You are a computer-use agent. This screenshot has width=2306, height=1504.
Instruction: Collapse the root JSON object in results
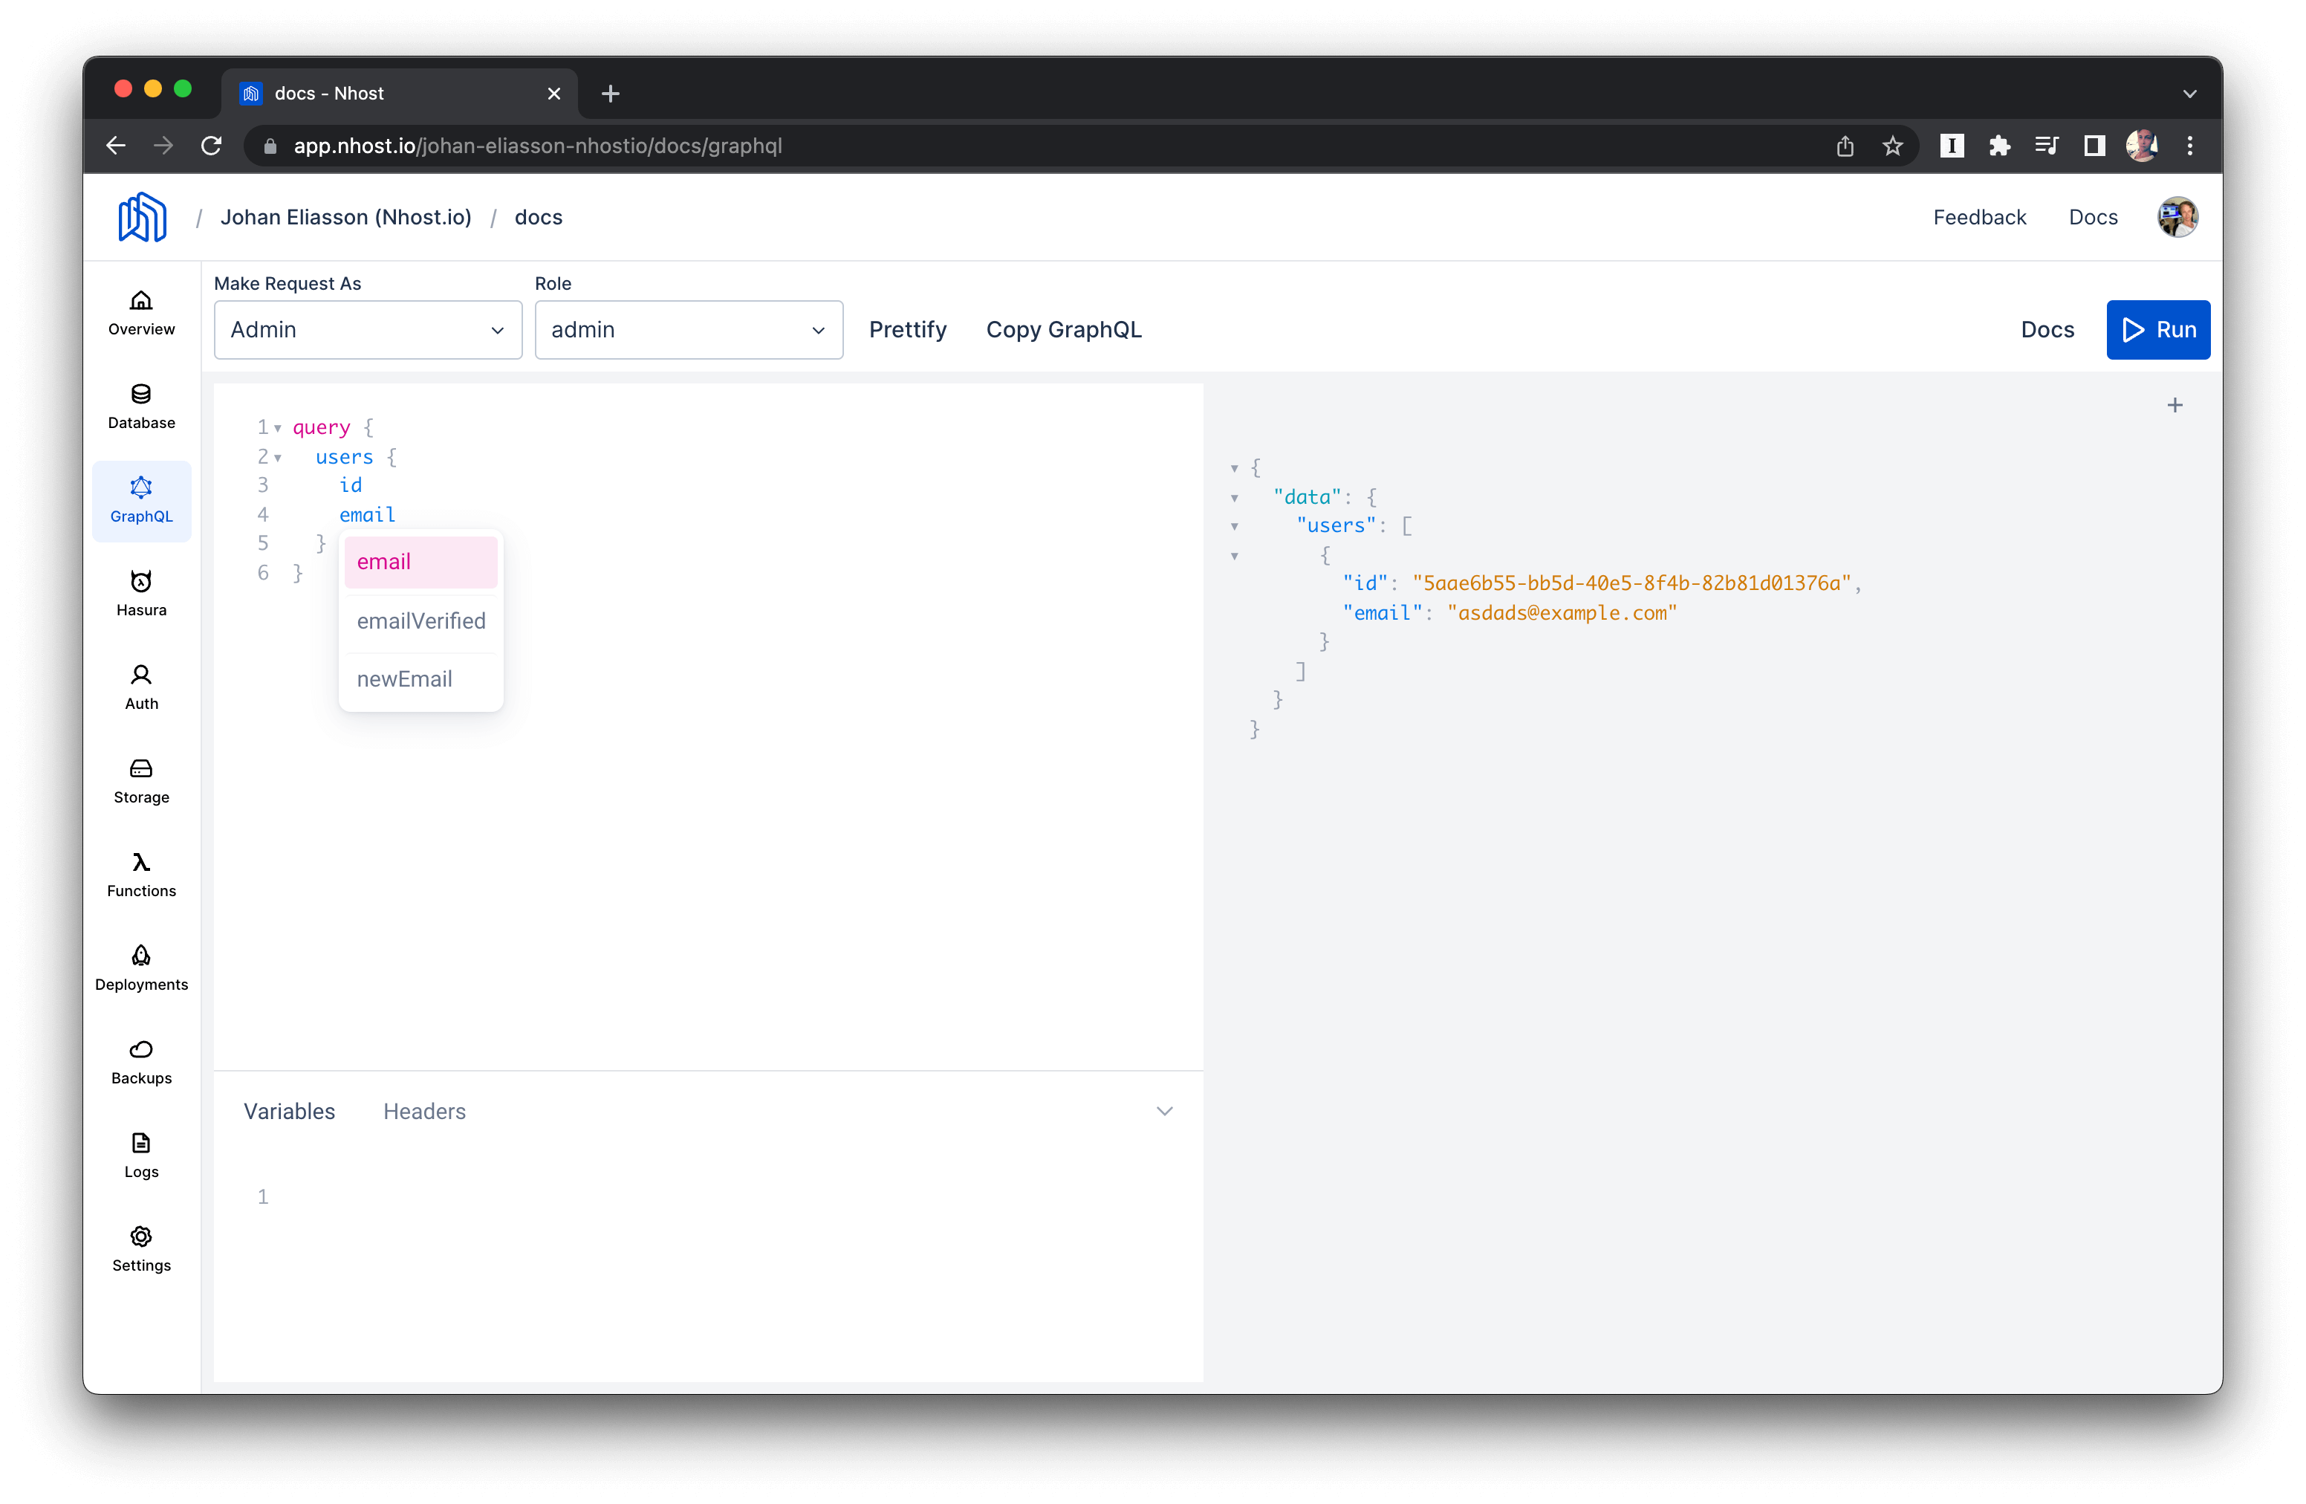1235,468
